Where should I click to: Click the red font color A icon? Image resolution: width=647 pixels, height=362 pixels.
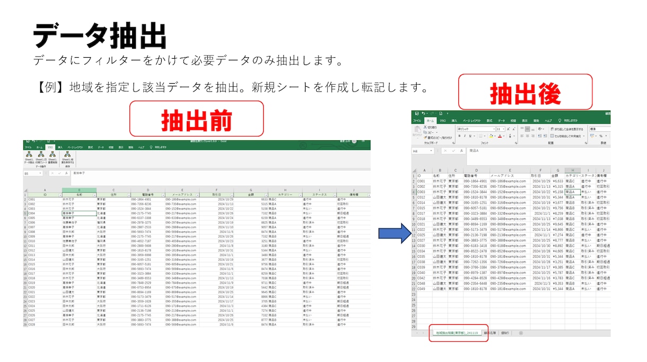click(x=500, y=136)
